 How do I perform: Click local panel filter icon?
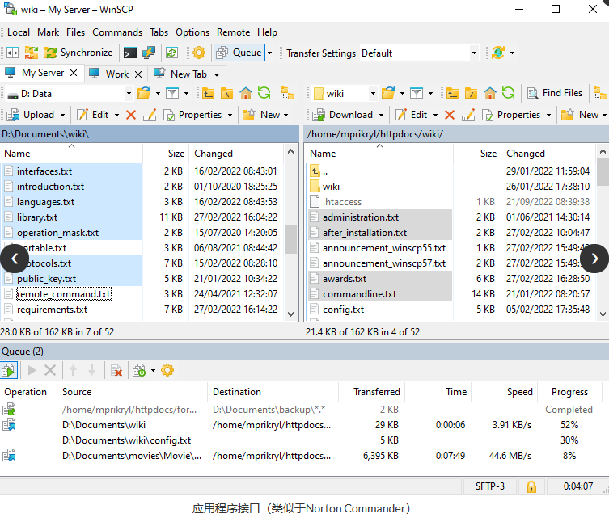coord(172,94)
